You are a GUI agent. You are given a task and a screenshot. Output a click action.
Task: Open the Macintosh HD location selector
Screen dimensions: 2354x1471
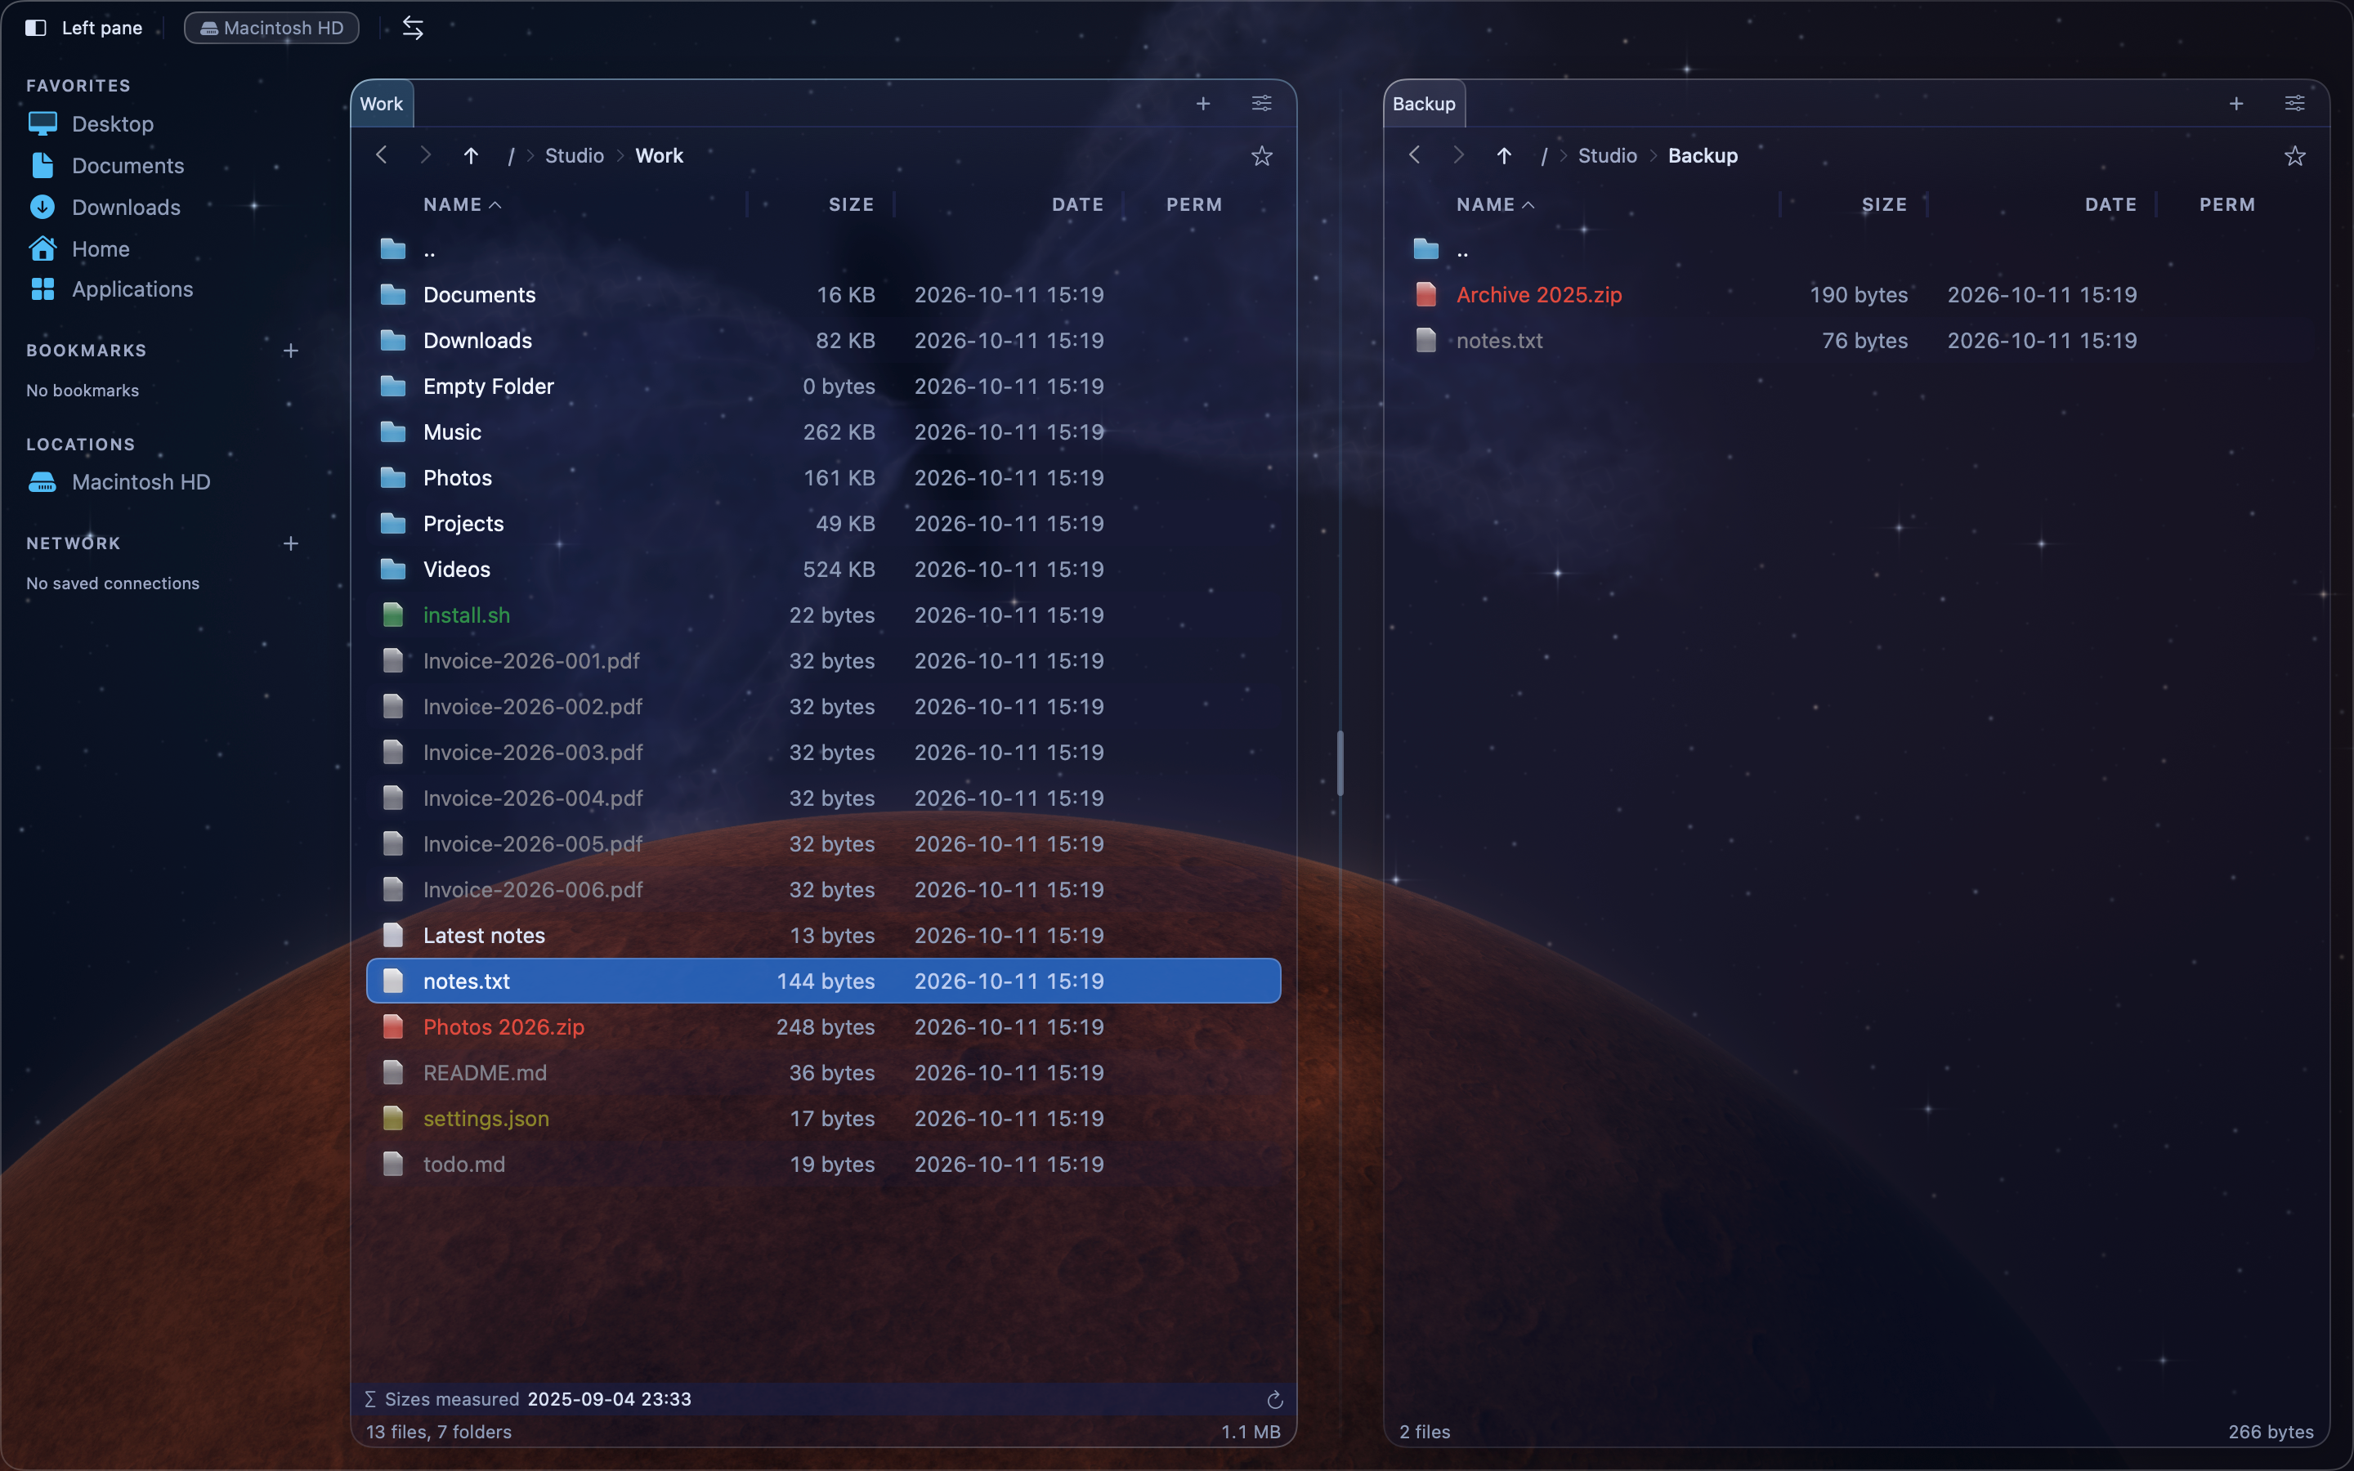coord(271,29)
